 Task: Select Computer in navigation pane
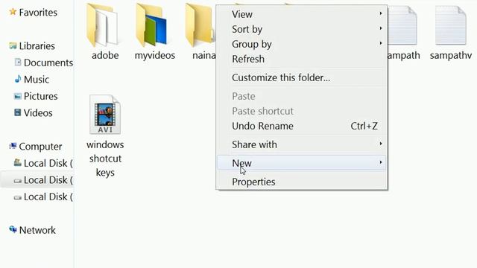tap(40, 147)
